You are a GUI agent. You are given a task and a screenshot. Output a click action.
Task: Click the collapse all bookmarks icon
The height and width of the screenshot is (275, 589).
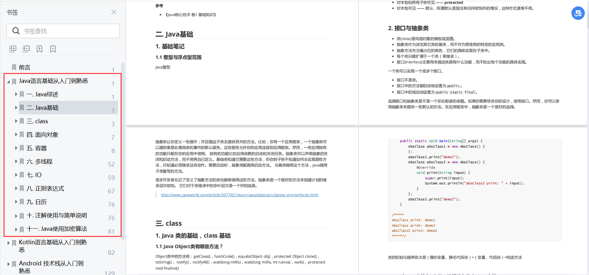26,49
